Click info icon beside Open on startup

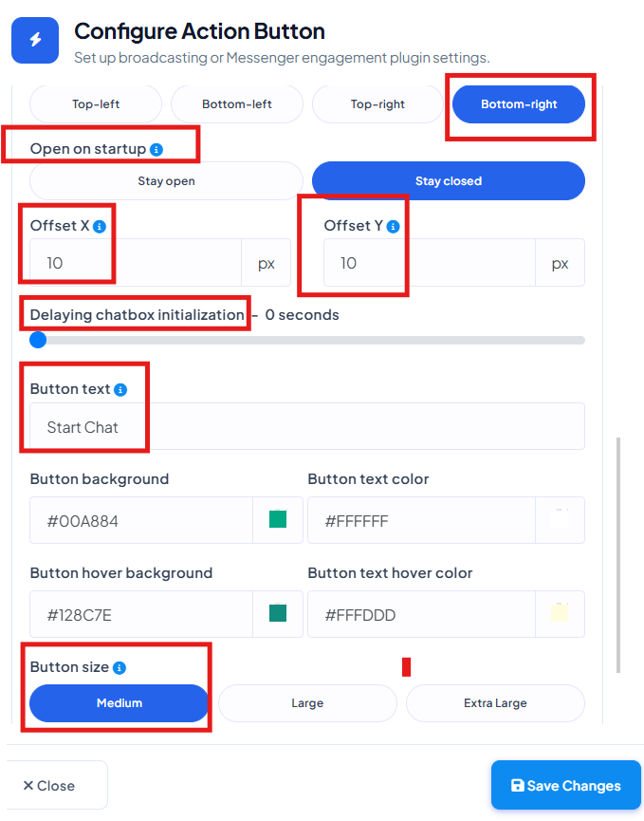pyautogui.click(x=156, y=150)
